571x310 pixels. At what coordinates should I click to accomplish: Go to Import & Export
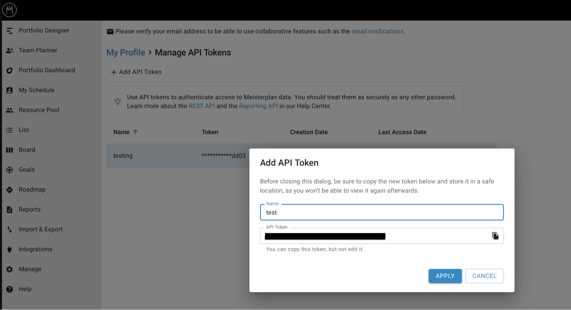(x=40, y=229)
